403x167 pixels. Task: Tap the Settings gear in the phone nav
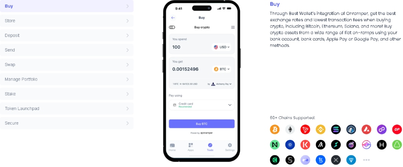[x=230, y=147]
